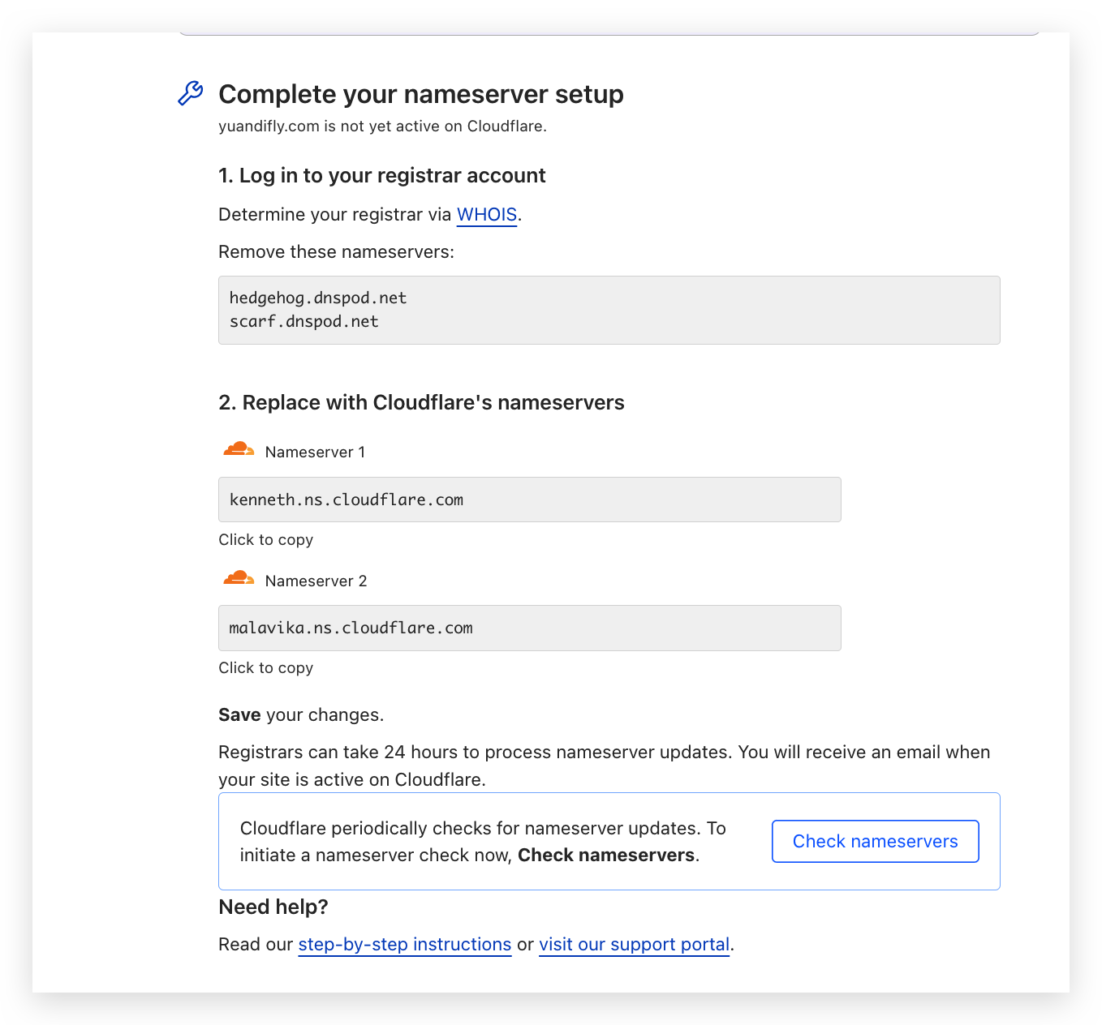1102x1025 pixels.
Task: Copy kenneth.ns.cloudflare.com nameserver field
Action: 529,500
